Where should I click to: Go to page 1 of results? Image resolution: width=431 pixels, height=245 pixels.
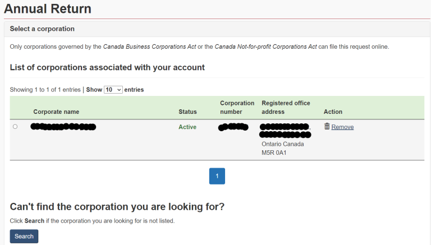(217, 176)
